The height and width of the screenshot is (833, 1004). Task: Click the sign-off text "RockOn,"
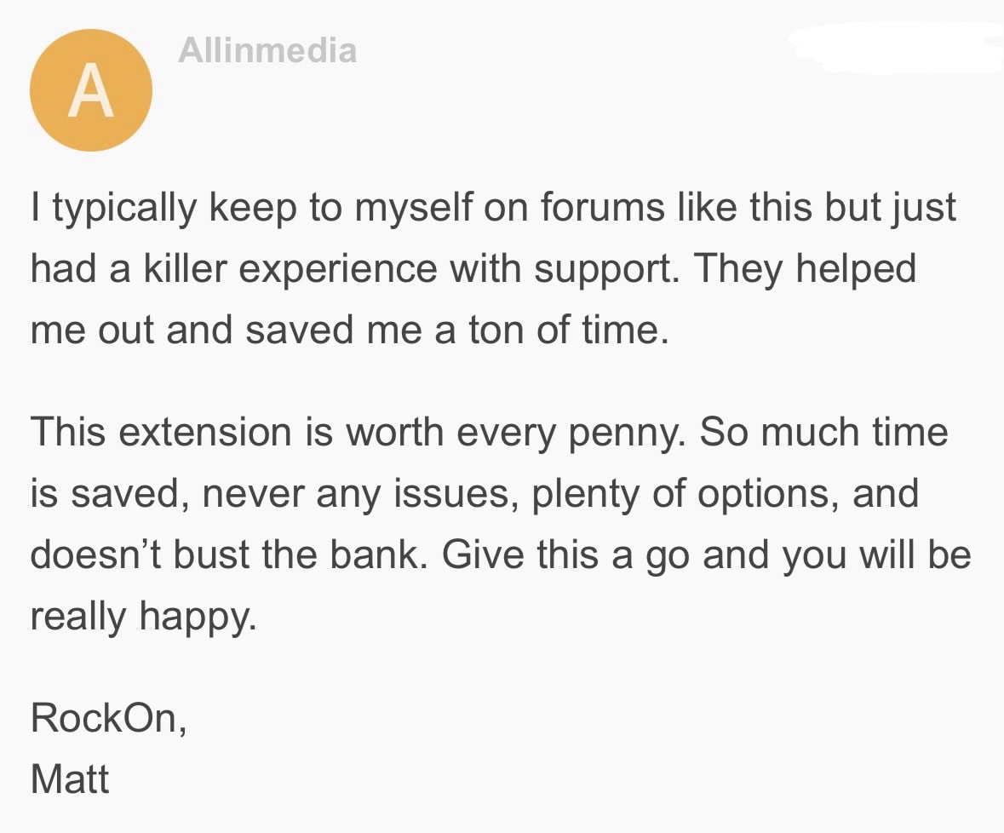pyautogui.click(x=109, y=718)
